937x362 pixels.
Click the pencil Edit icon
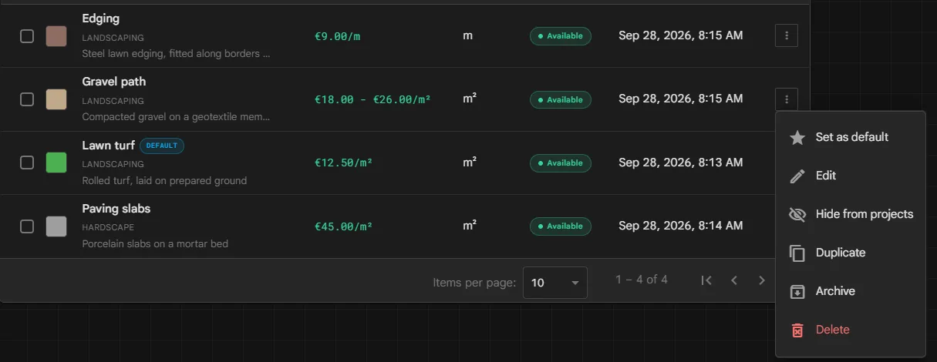click(x=798, y=176)
